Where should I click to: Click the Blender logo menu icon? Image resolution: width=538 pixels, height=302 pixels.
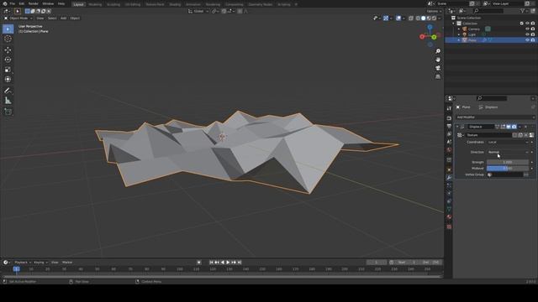coord(5,3)
